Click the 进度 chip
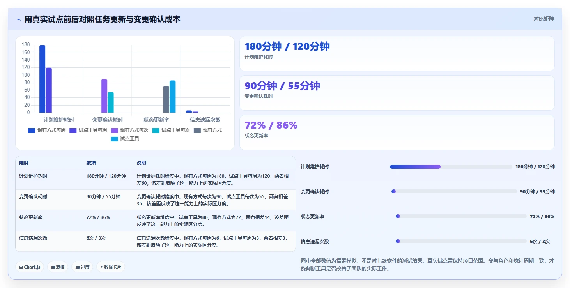570x288 pixels. pyautogui.click(x=82, y=267)
